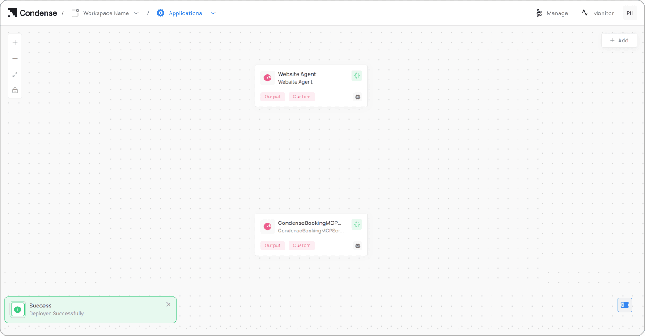Dismiss the Success notification

point(169,304)
